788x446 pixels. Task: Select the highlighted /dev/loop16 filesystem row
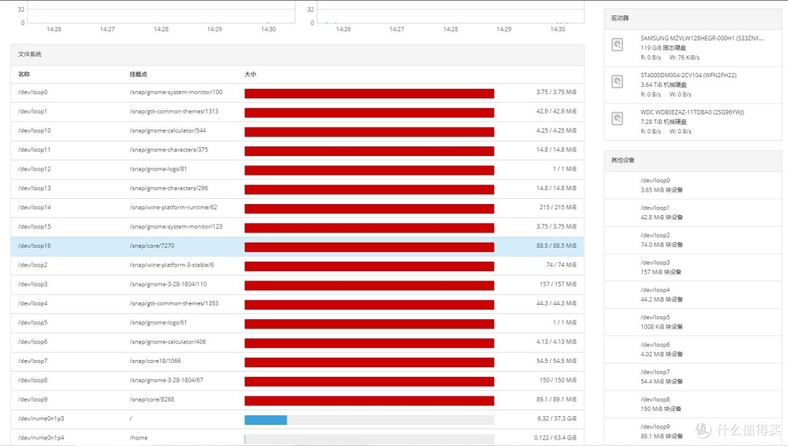(x=297, y=246)
